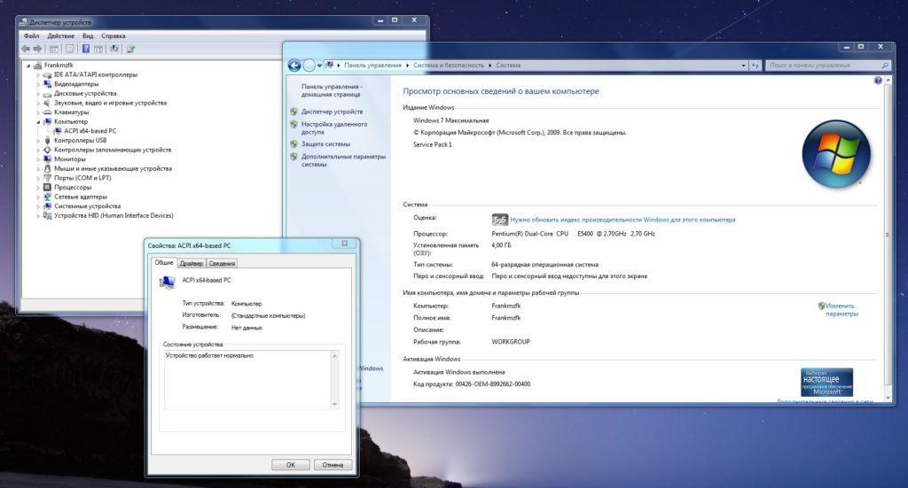Click the action pane icon right of Help
The width and height of the screenshot is (908, 488).
coord(98,49)
